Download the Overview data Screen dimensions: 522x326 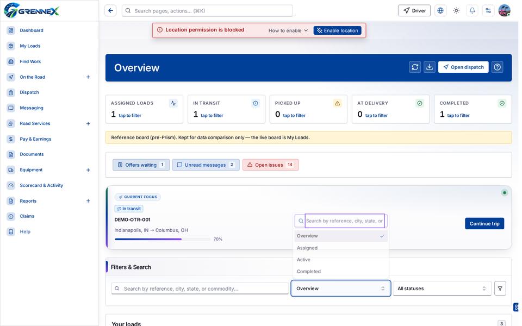pos(430,67)
